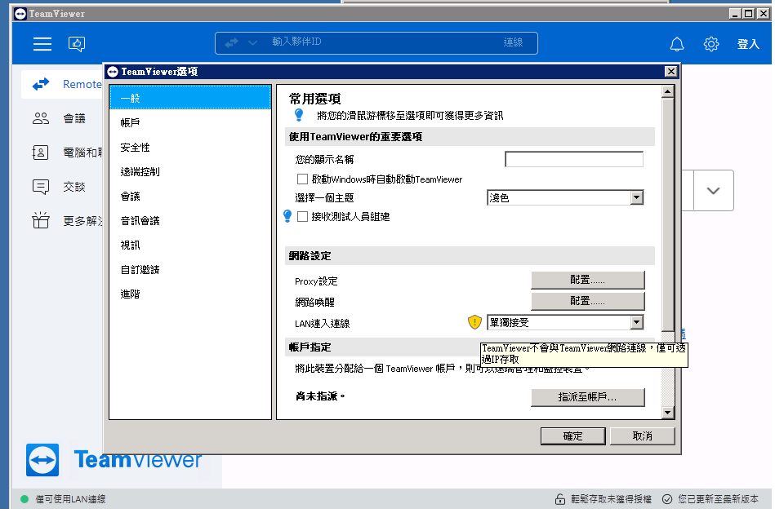Screen dimensions: 775x513
Task: Click the 指派至帳戶... button
Action: click(x=588, y=397)
